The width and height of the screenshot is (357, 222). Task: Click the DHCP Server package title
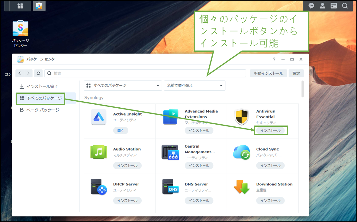(x=126, y=184)
